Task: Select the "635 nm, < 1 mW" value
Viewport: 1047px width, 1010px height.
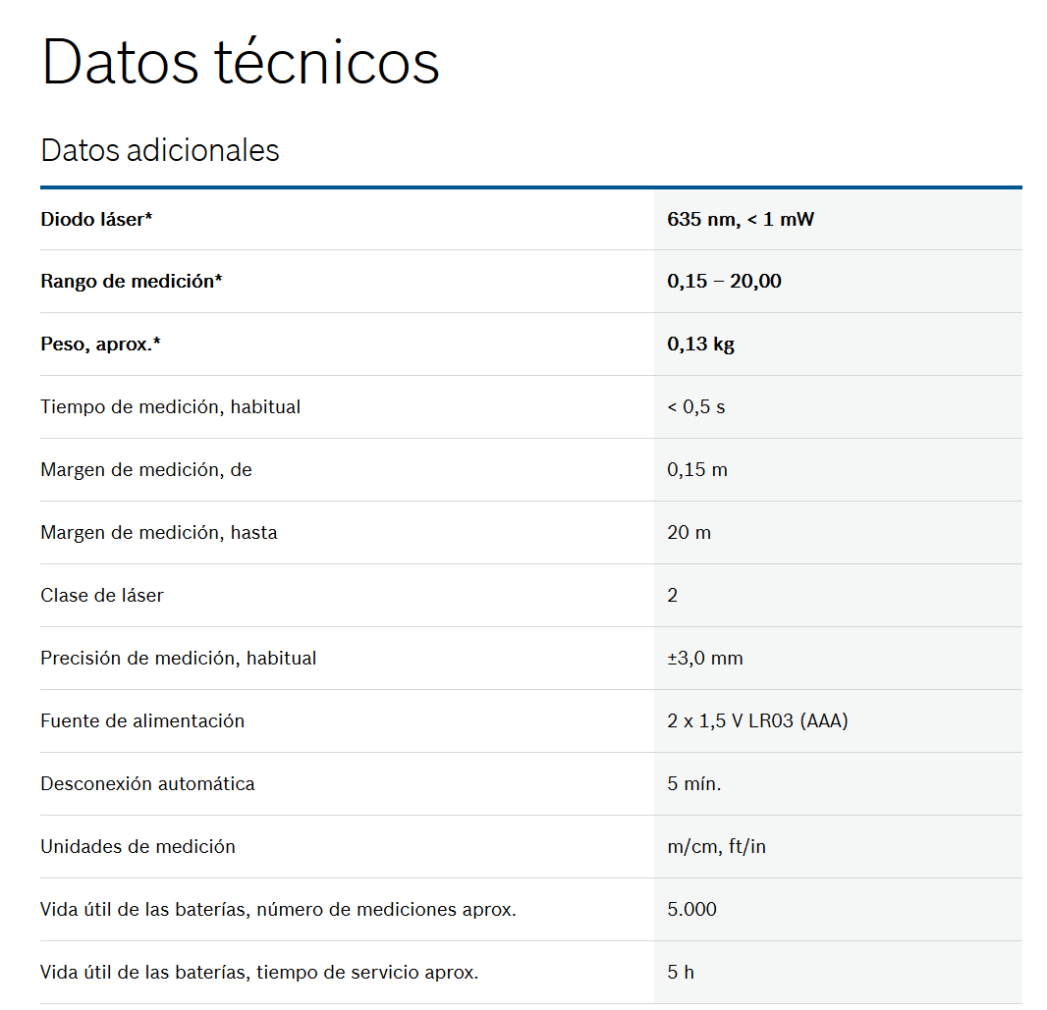Action: (741, 219)
